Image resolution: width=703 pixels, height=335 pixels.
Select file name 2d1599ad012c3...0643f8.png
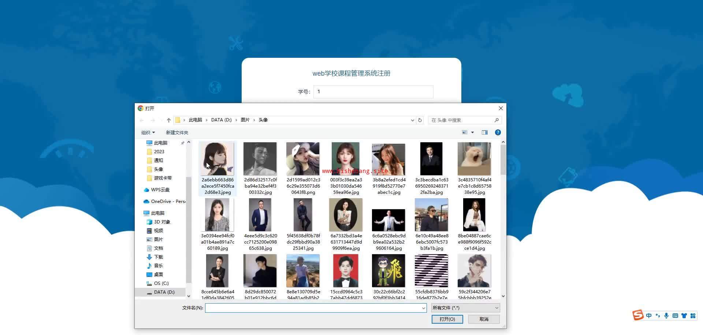(x=303, y=186)
